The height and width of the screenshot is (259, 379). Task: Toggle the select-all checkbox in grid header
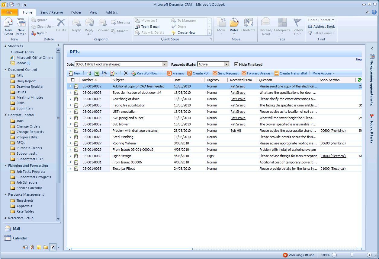point(73,80)
